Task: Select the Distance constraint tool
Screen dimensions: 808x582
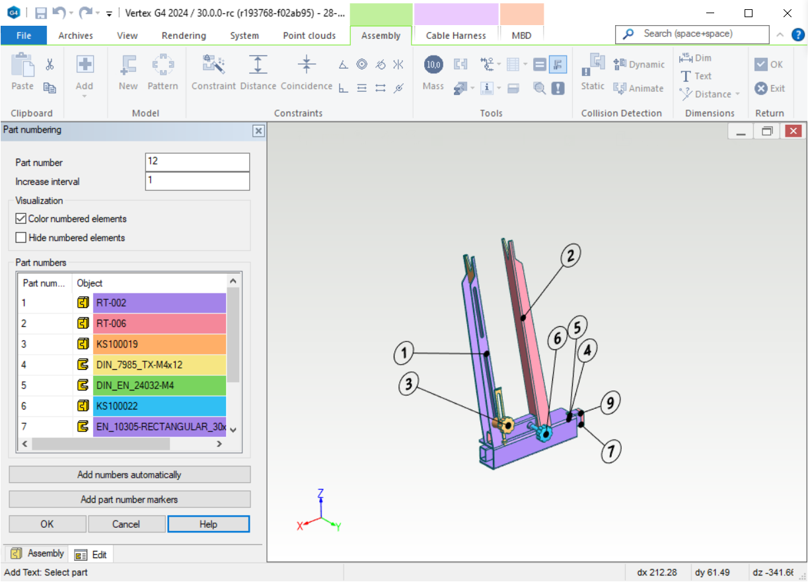Action: (x=258, y=73)
